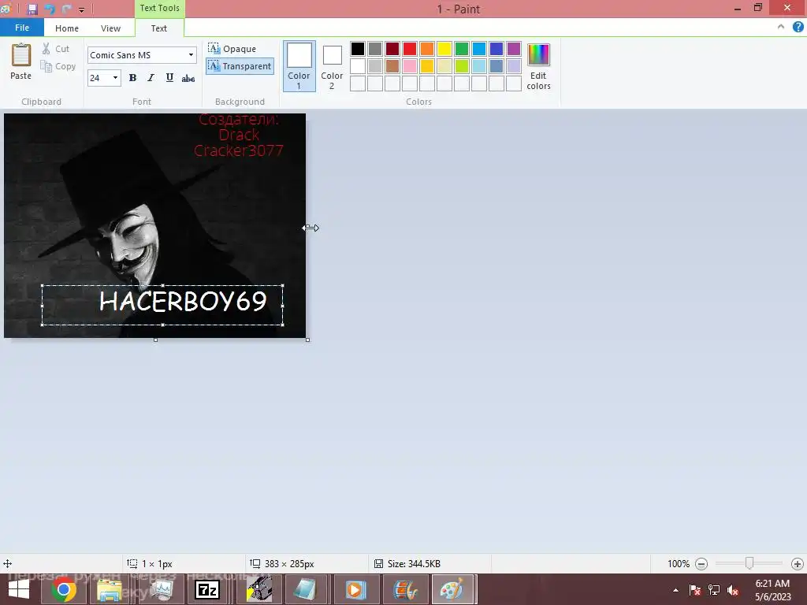The image size is (807, 605).
Task: Open the 7-Zip taskbar icon
Action: (207, 589)
